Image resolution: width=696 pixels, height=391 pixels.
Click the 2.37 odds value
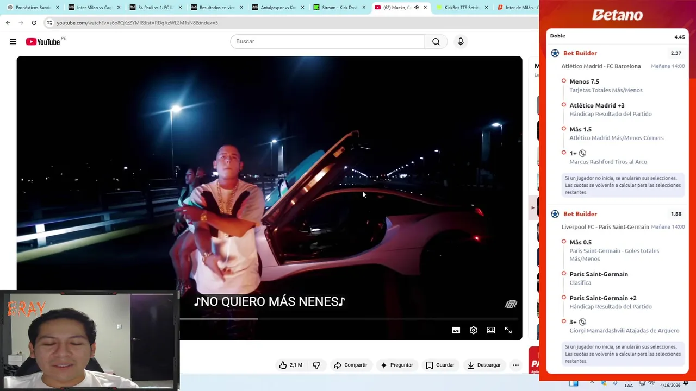pos(676,53)
